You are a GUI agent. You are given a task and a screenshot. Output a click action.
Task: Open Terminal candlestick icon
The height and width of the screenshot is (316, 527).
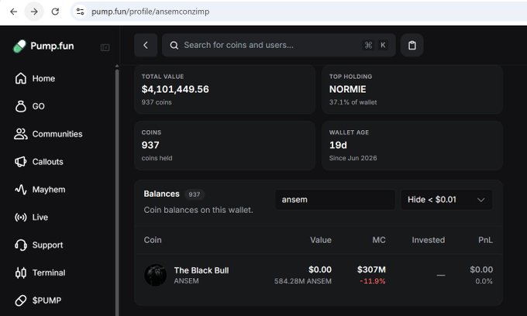click(20, 273)
